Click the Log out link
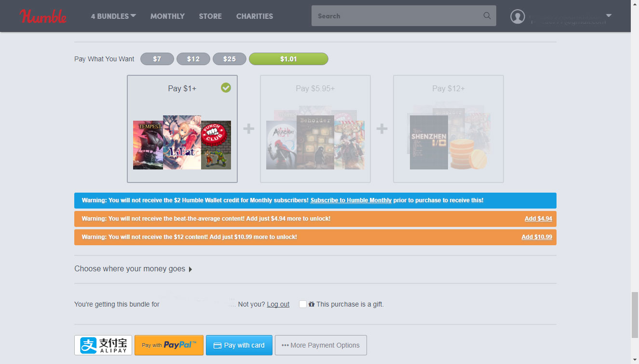Image resolution: width=639 pixels, height=364 pixels. tap(278, 304)
